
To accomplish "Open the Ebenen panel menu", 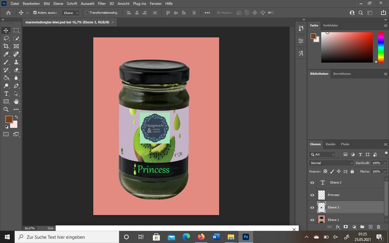I will (x=385, y=144).
